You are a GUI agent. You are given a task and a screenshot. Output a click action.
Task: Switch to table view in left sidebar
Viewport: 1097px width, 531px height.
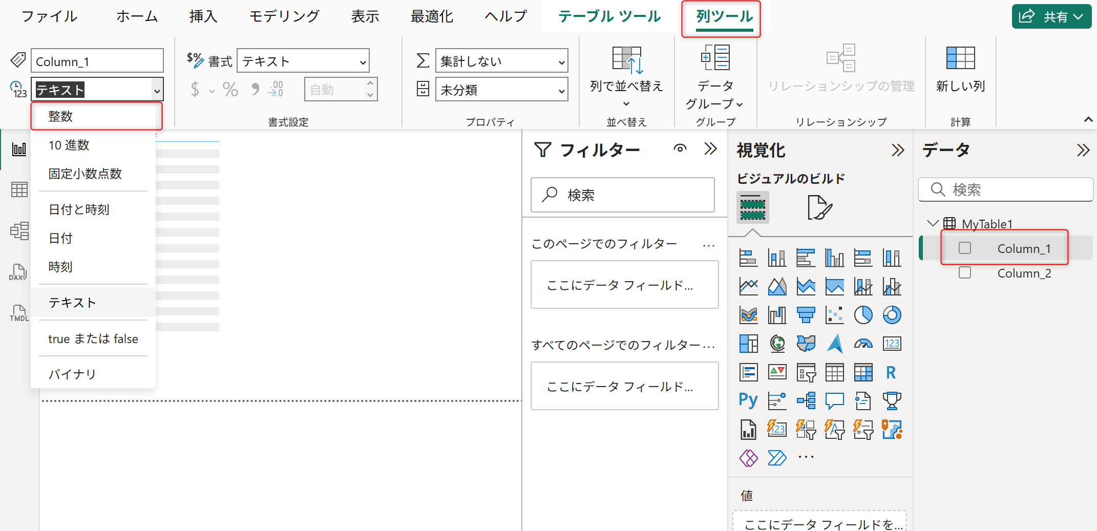pos(19,189)
